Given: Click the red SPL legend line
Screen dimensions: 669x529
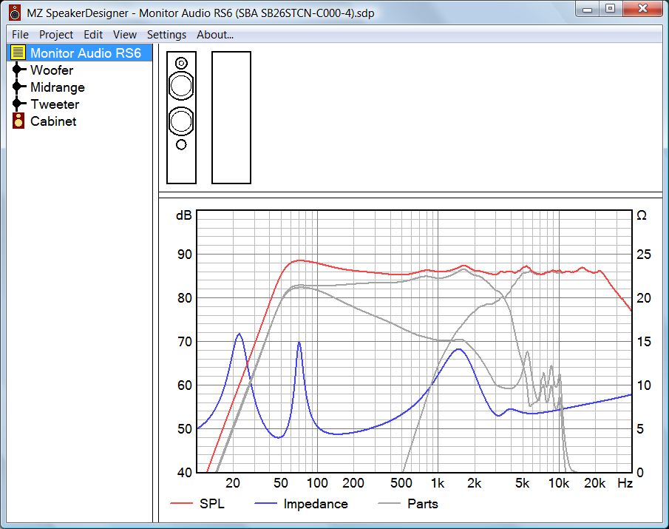Looking at the screenshot, I should [x=181, y=504].
